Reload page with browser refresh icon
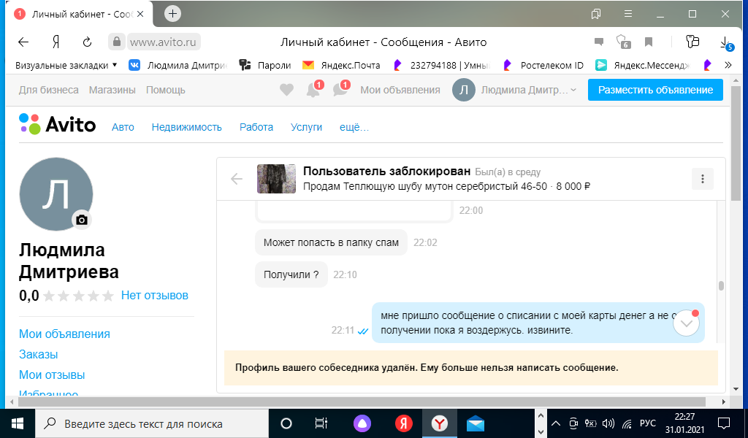The image size is (748, 438). (x=87, y=42)
